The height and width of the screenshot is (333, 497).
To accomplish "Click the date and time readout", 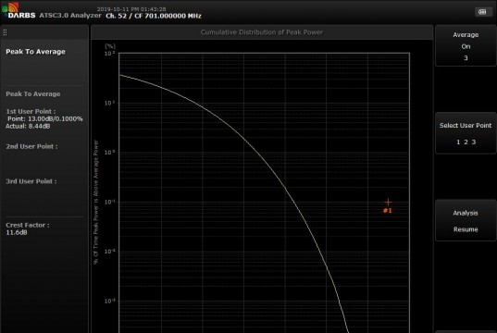I will pyautogui.click(x=131, y=9).
